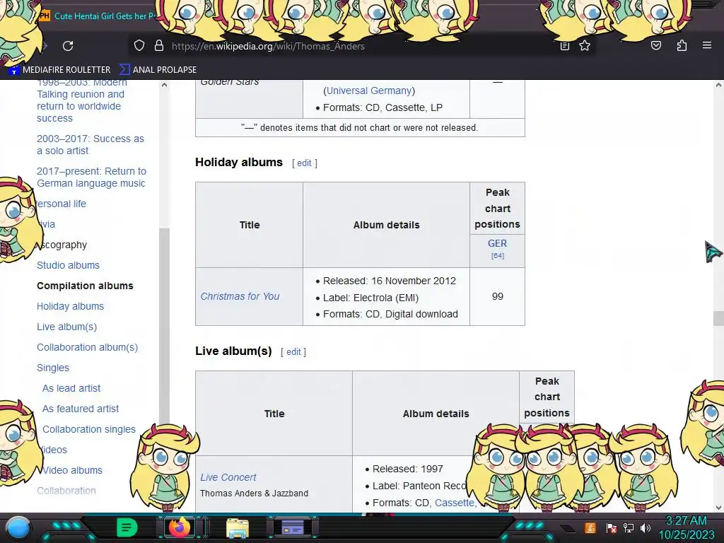Viewport: 724px width, 543px height.
Task: Reload the page with the refresh icon
Action: tap(68, 46)
